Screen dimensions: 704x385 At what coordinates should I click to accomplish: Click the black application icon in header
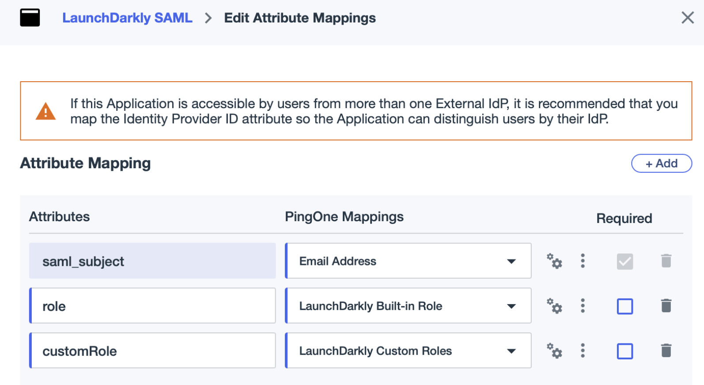pyautogui.click(x=30, y=18)
